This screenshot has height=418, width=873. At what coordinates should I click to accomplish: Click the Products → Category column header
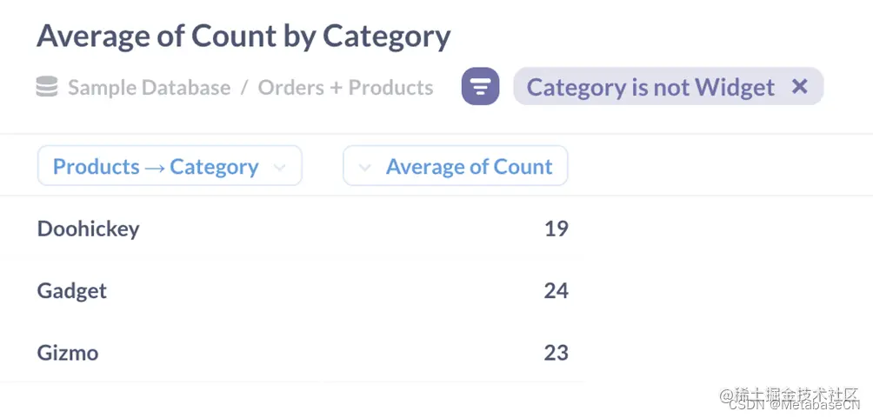coord(156,167)
